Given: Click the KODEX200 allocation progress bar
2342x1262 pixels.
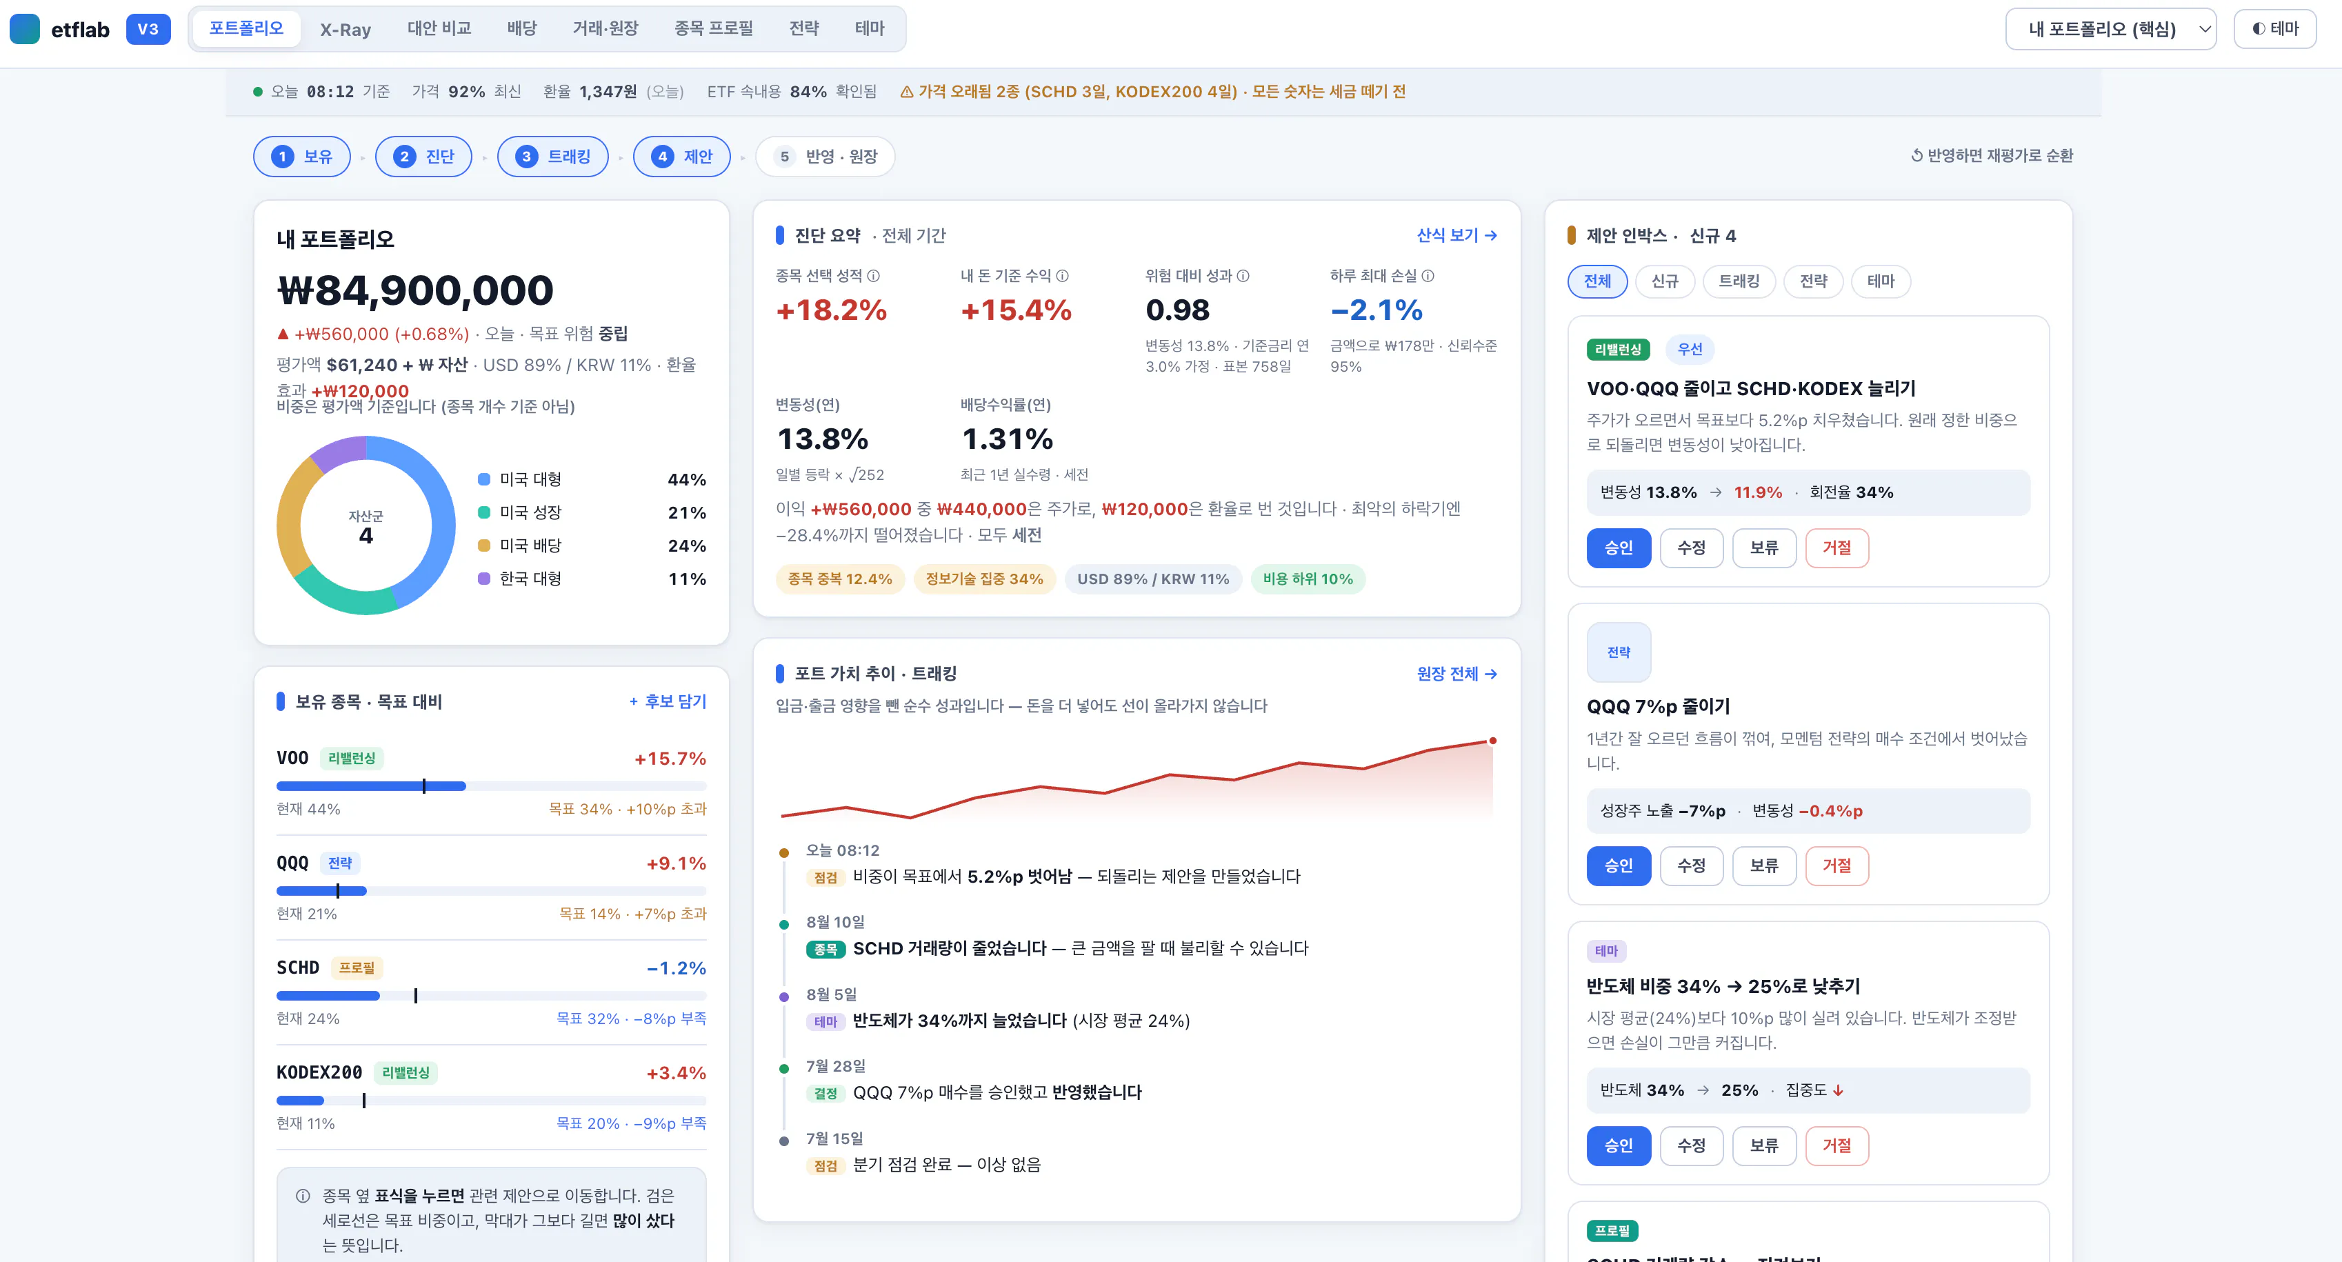Looking at the screenshot, I should [491, 1100].
